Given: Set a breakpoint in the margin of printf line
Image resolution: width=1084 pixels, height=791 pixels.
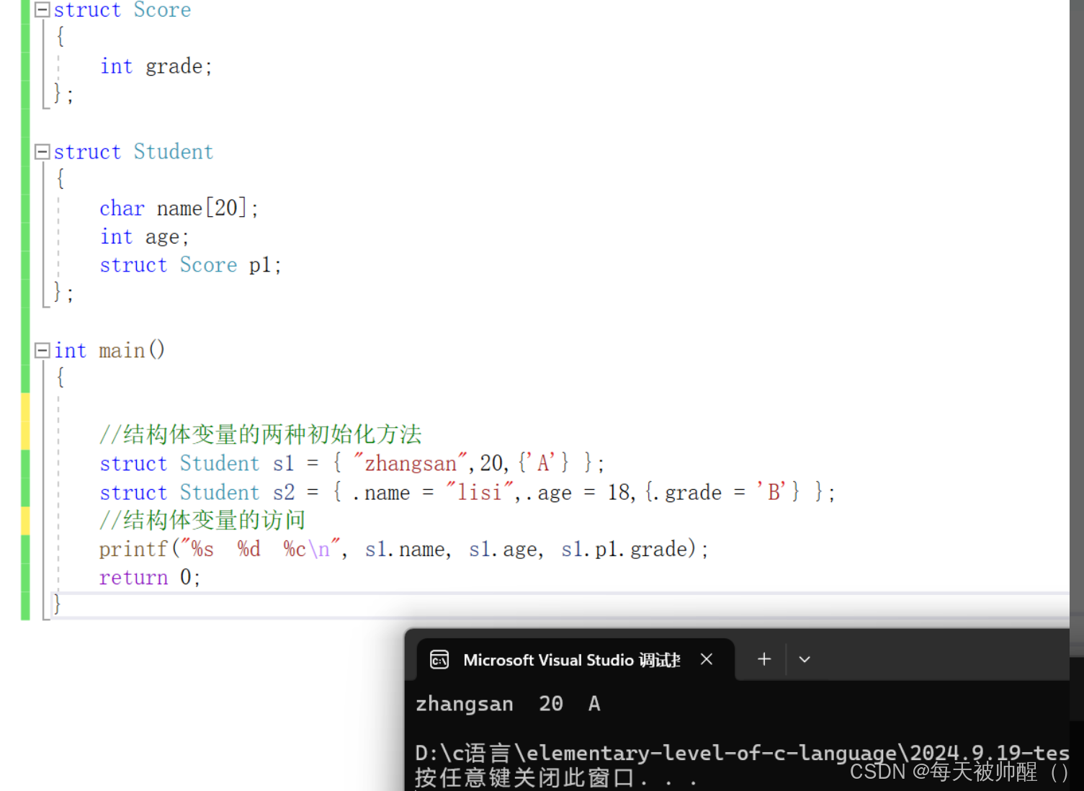Looking at the screenshot, I should (9, 548).
